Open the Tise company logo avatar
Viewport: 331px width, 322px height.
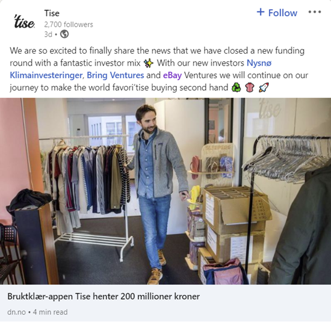pyautogui.click(x=24, y=22)
